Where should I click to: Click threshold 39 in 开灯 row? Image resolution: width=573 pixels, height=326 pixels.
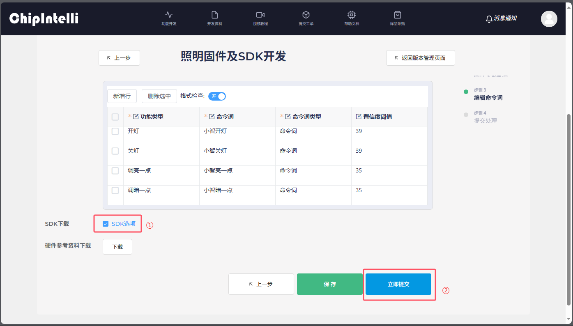tap(389, 136)
